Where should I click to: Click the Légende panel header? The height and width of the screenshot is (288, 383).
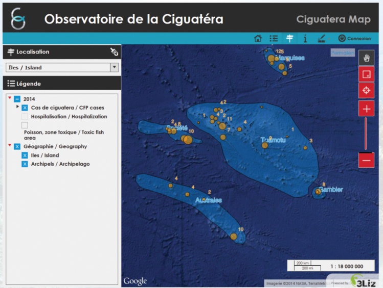pos(62,84)
